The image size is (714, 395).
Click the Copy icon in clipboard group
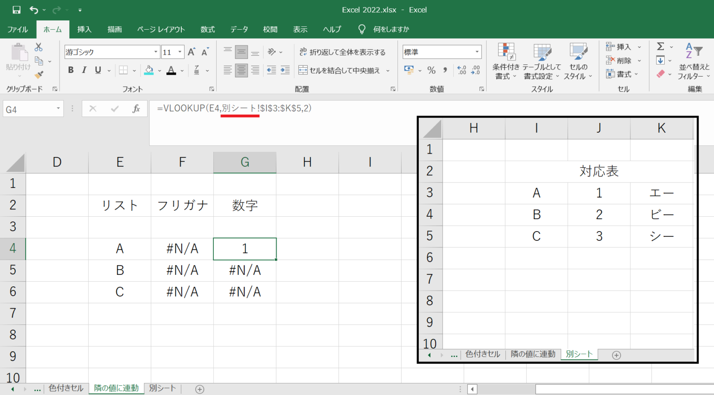[x=39, y=61]
